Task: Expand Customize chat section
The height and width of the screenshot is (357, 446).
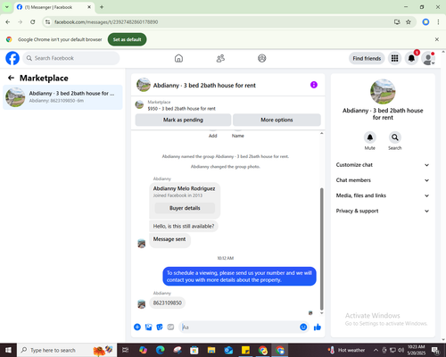Action: click(x=383, y=165)
